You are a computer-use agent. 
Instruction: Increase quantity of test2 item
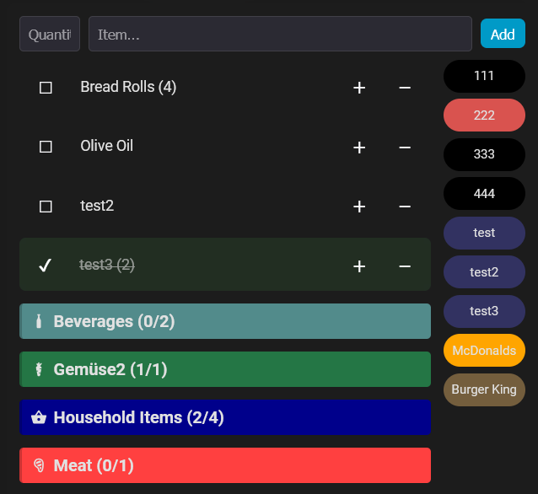click(359, 207)
